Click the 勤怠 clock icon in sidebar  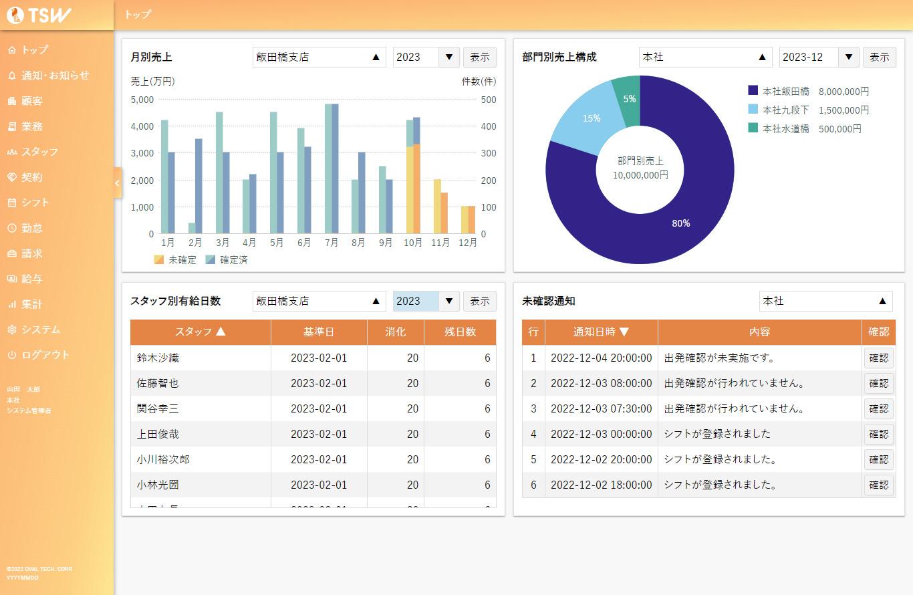(11, 228)
